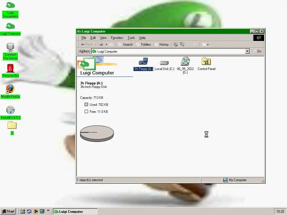
Task: Select the Luigi Documents desktop icon
Action: [x=10, y=10]
